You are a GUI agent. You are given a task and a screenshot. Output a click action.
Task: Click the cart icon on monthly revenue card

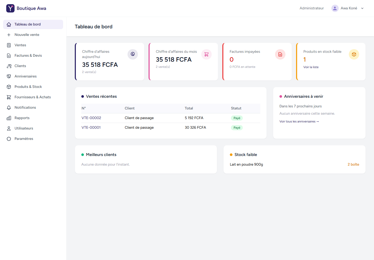(206, 54)
